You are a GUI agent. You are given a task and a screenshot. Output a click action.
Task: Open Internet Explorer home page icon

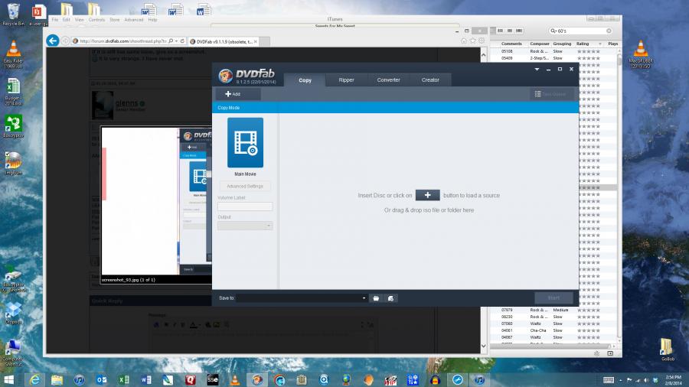click(x=464, y=41)
